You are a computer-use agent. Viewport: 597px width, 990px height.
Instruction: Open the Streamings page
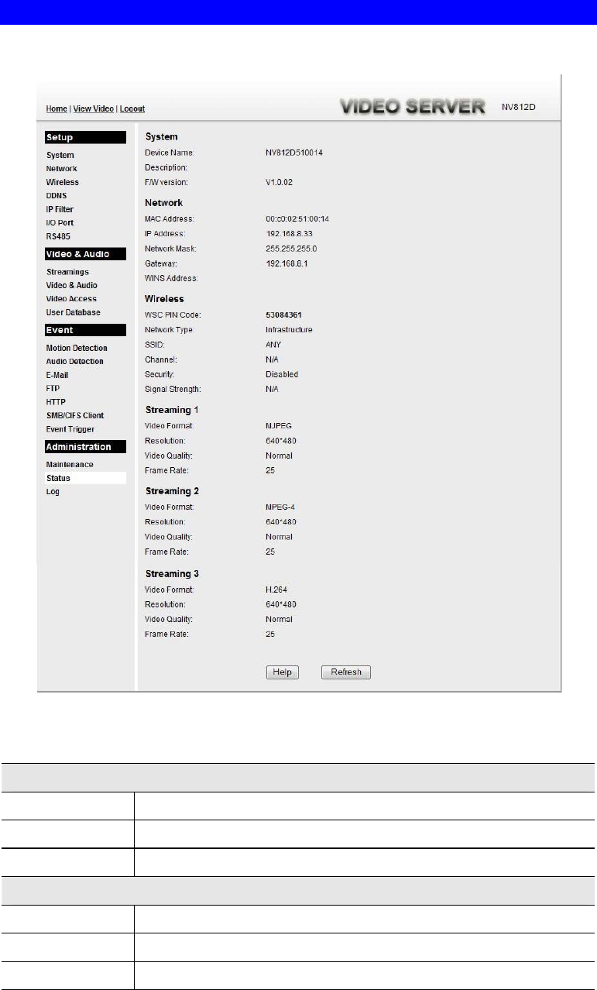pyautogui.click(x=67, y=272)
